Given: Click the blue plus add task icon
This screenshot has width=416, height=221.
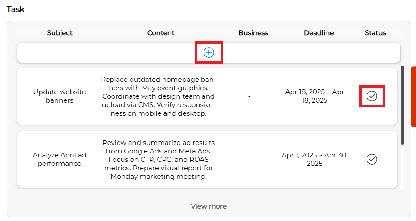Looking at the screenshot, I should click(x=209, y=52).
